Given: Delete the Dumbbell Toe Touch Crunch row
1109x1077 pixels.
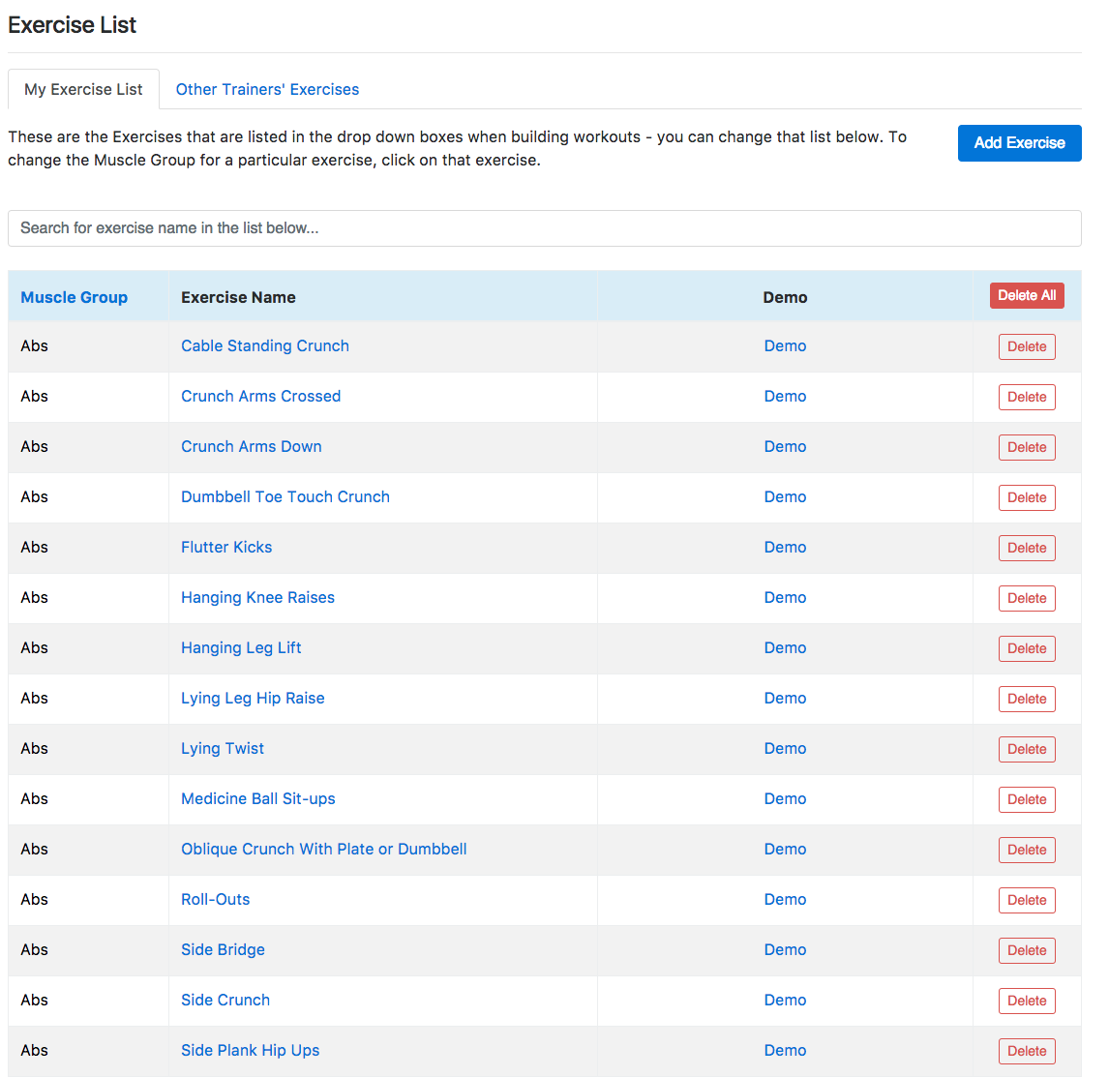Looking at the screenshot, I should click(x=1026, y=497).
